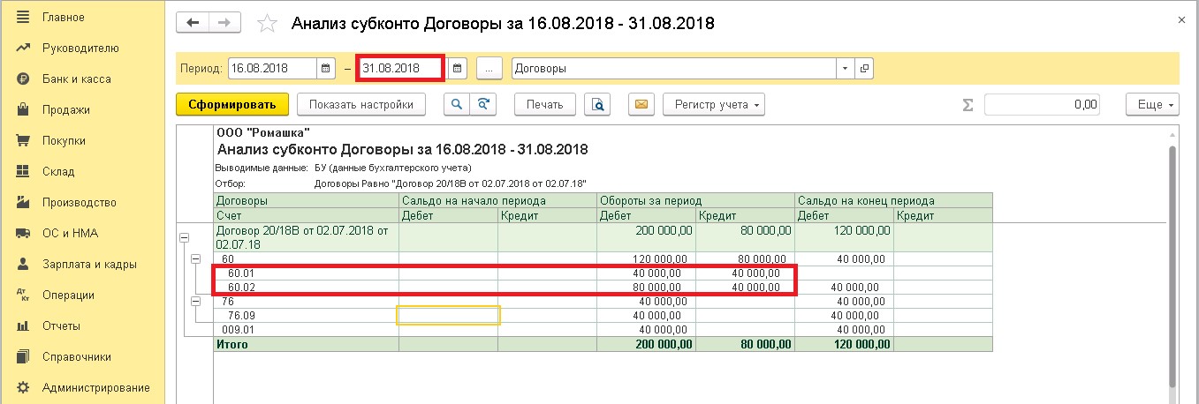This screenshot has width=1199, height=404.
Task: Open the Регистр учета dropdown
Action: coord(714,104)
